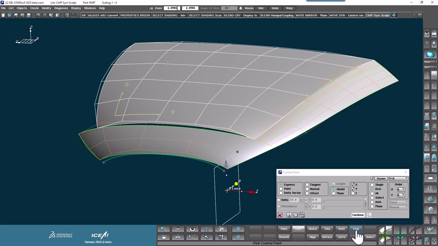Click the U parameter slider track
This screenshot has width=438, height=246.
pos(343,200)
